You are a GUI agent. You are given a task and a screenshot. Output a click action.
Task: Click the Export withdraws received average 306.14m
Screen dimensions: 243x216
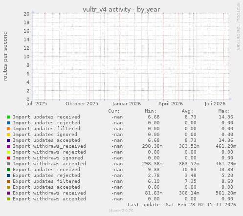[189, 193]
